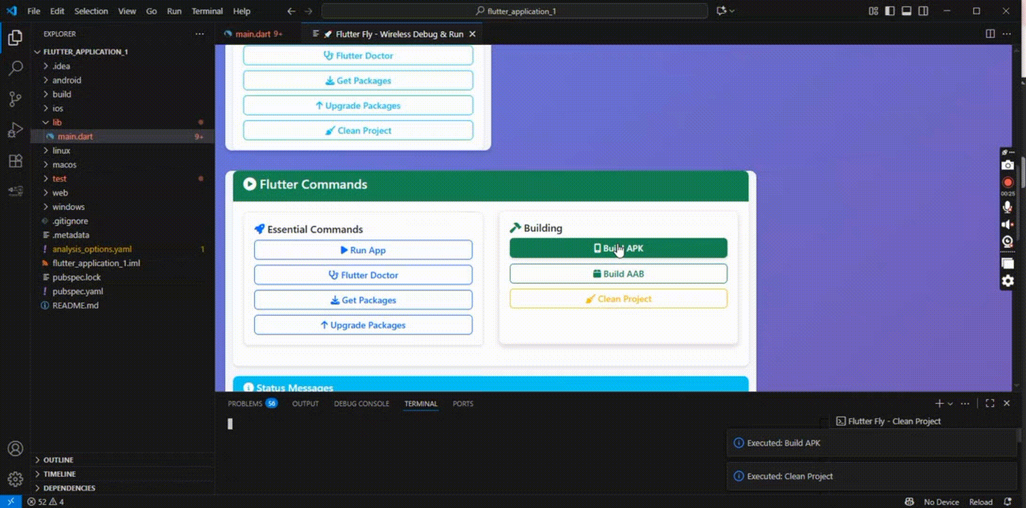Open the Source Control view

click(x=15, y=99)
